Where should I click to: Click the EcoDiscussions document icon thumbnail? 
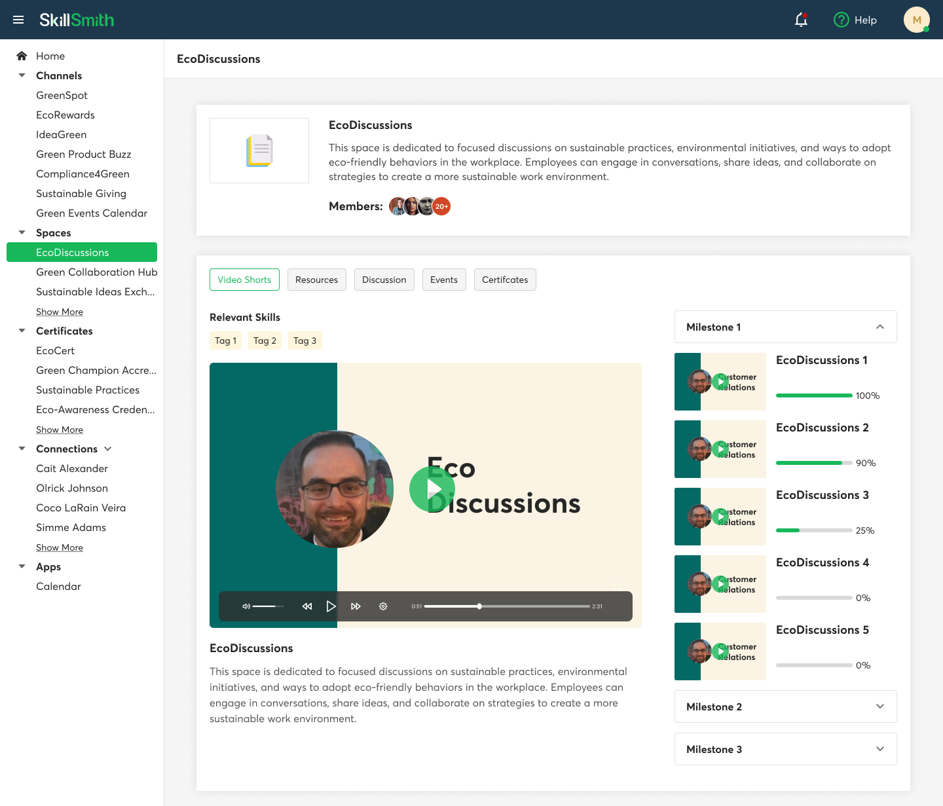coord(259,151)
